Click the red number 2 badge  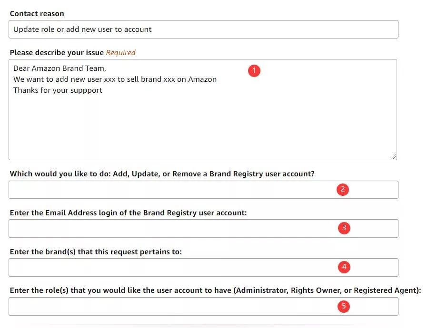[343, 190]
